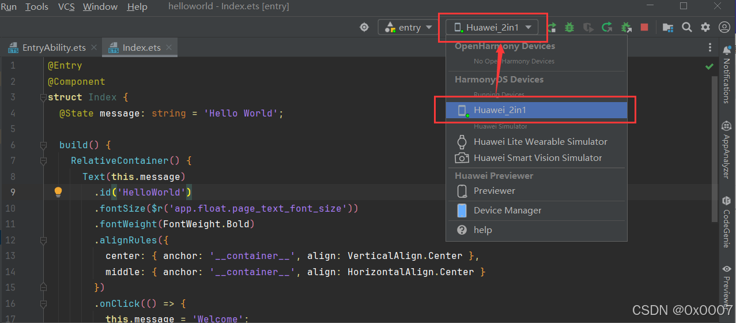The width and height of the screenshot is (736, 323).
Task: Open the Tools menu
Action: click(x=37, y=7)
